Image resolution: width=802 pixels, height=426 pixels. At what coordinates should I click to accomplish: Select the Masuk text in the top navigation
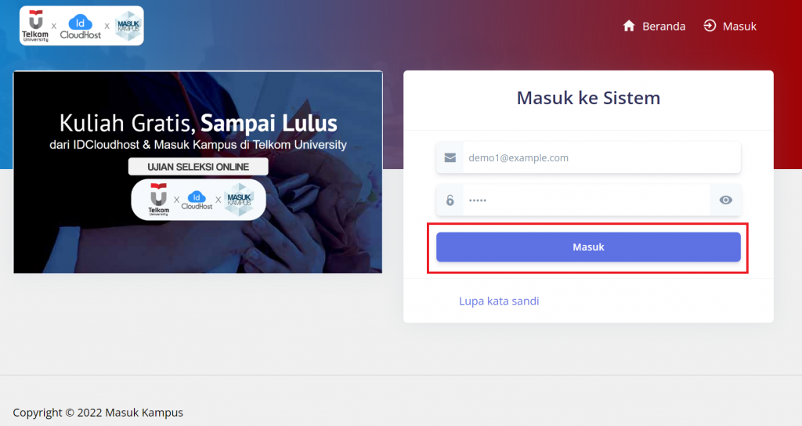click(x=739, y=26)
